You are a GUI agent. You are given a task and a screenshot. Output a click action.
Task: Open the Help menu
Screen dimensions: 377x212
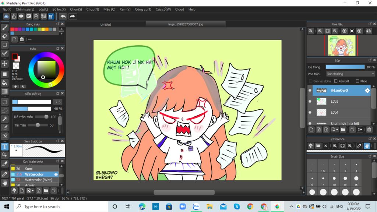point(192,9)
